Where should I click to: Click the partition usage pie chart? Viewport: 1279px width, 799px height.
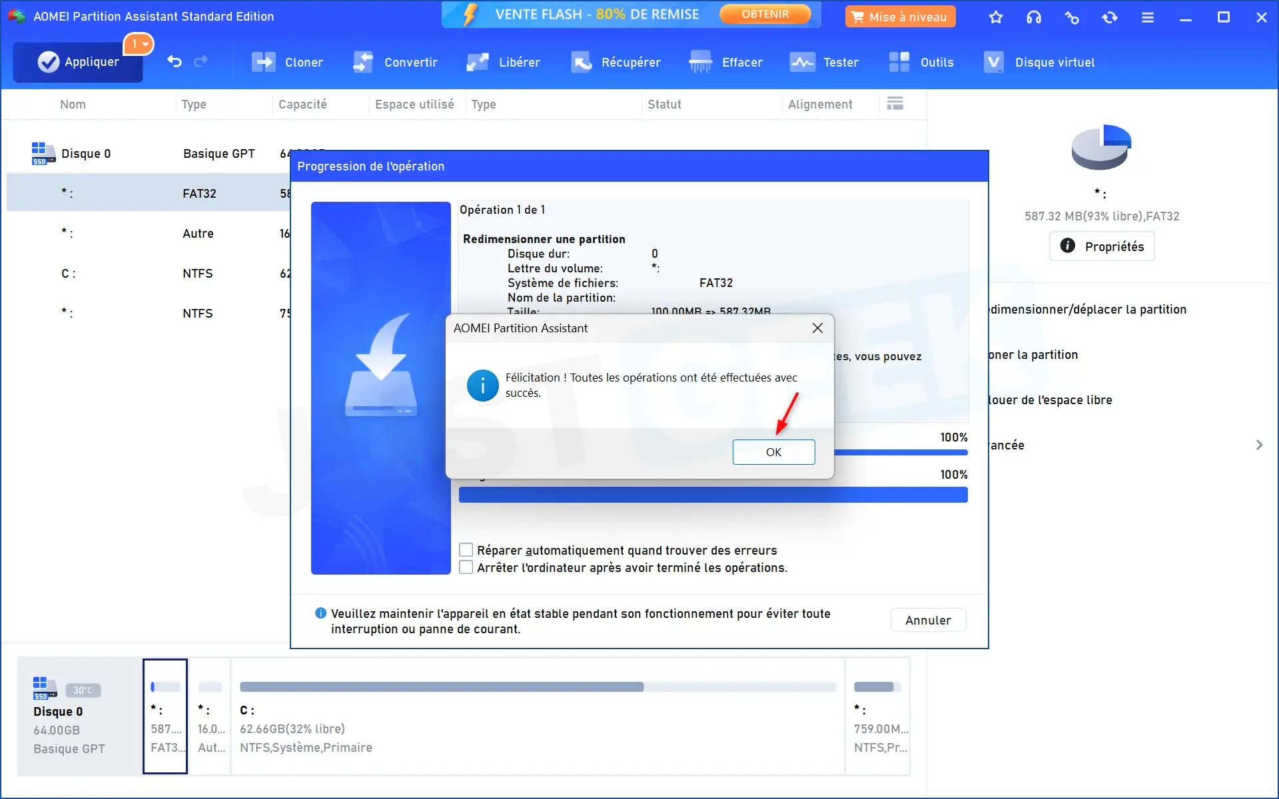pyautogui.click(x=1101, y=146)
